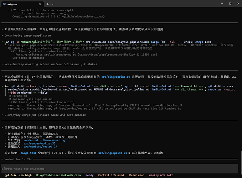Click 'Clarifying cargo fmt failure cause and test success'
This screenshot has width=242, height=178.
point(45,115)
